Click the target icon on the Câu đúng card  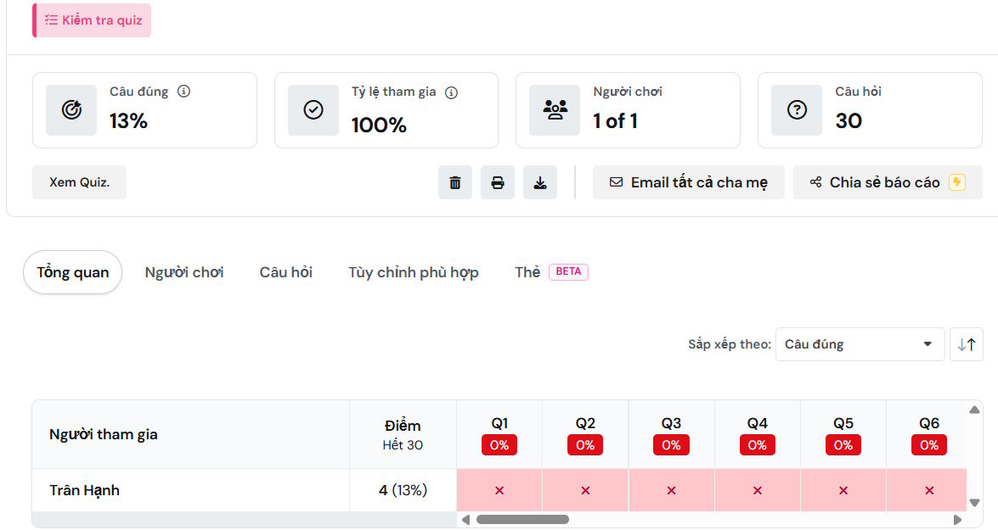[x=71, y=110]
